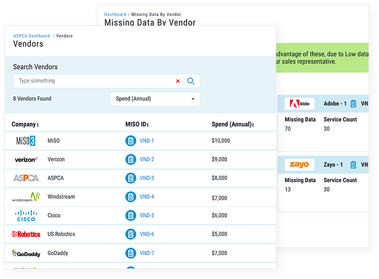Click the clipboard icon in the Cisco row

[x=131, y=215]
